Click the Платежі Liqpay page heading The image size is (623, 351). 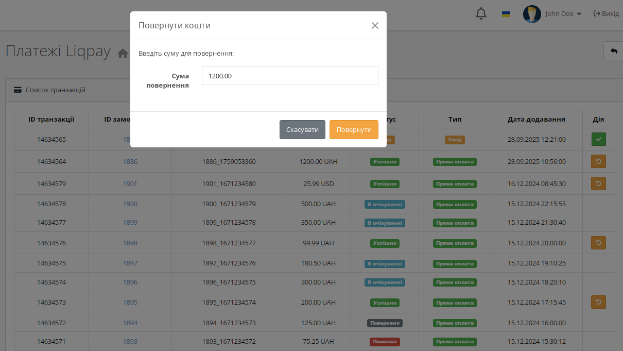[58, 52]
